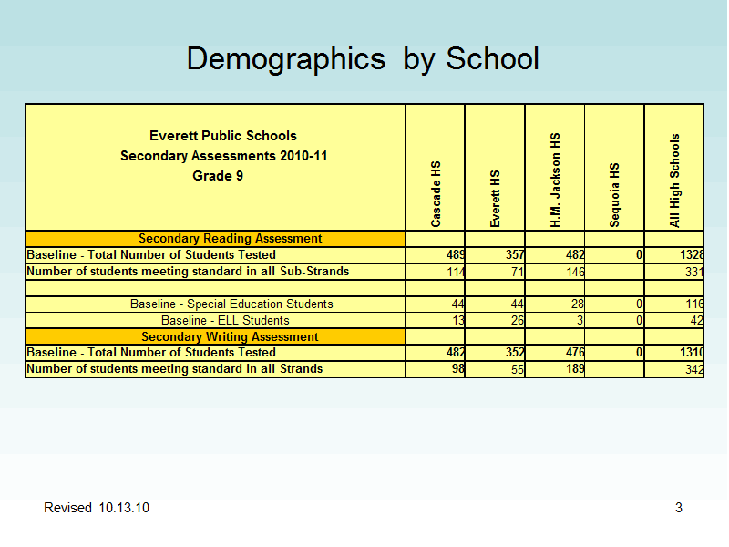
Task: Select the value 146 under H.M. Jackson HS
Action: [575, 272]
